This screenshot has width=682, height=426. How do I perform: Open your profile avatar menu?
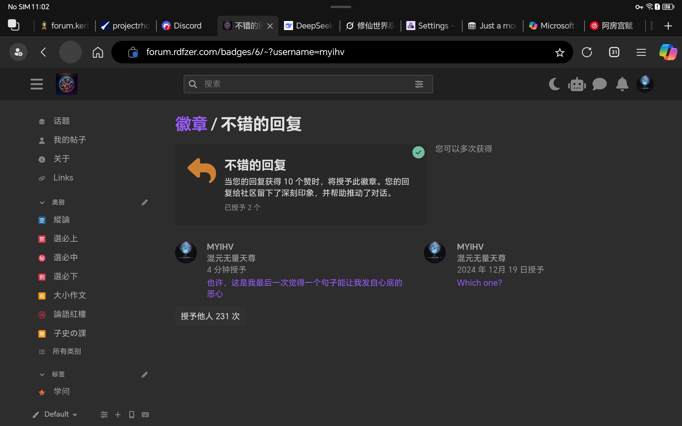(645, 84)
